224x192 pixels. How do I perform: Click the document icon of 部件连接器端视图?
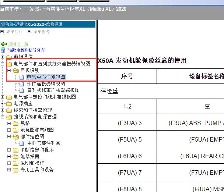22,84
